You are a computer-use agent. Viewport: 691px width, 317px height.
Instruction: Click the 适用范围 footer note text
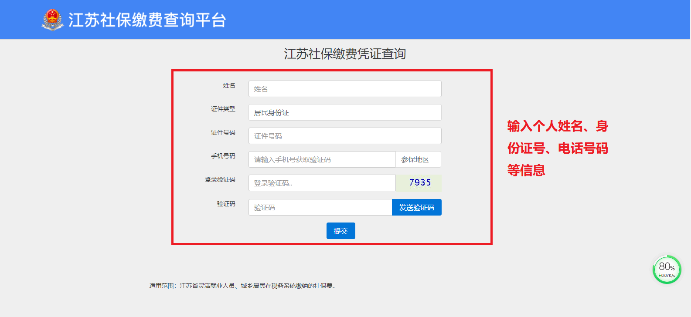[242, 286]
